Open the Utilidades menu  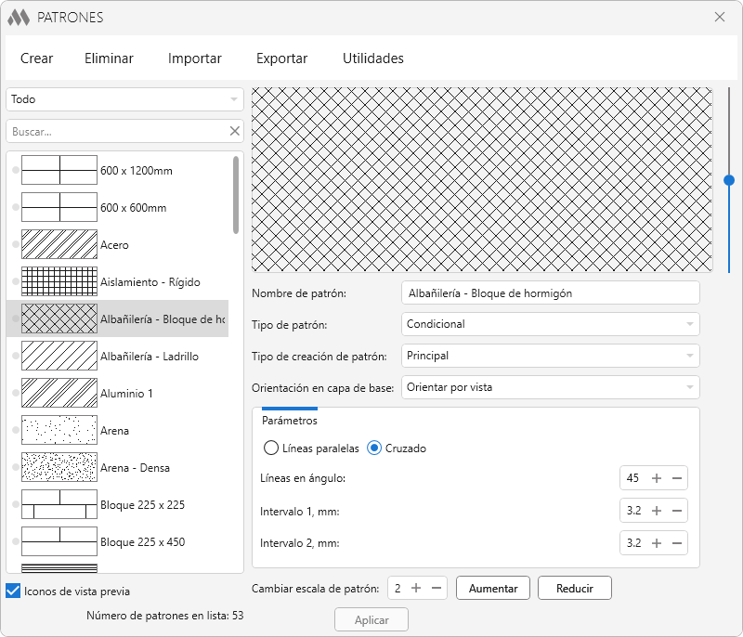(x=373, y=58)
